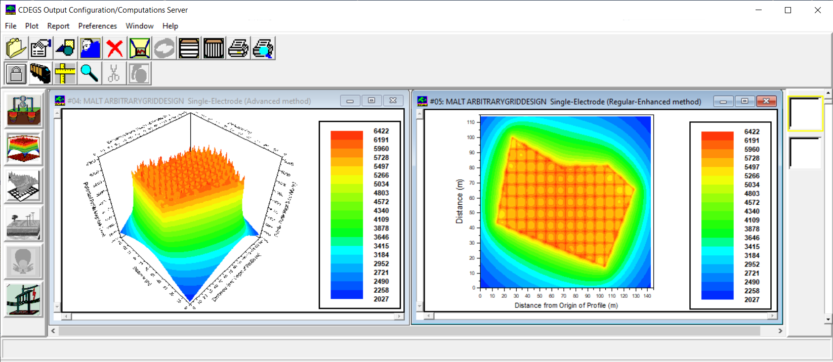Open the File menu

pos(11,26)
